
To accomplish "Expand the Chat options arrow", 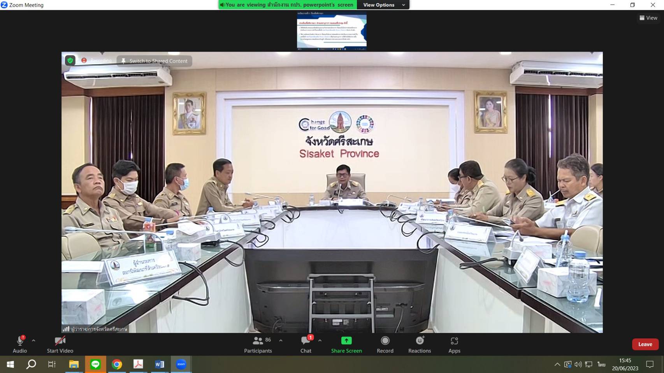I will point(320,340).
